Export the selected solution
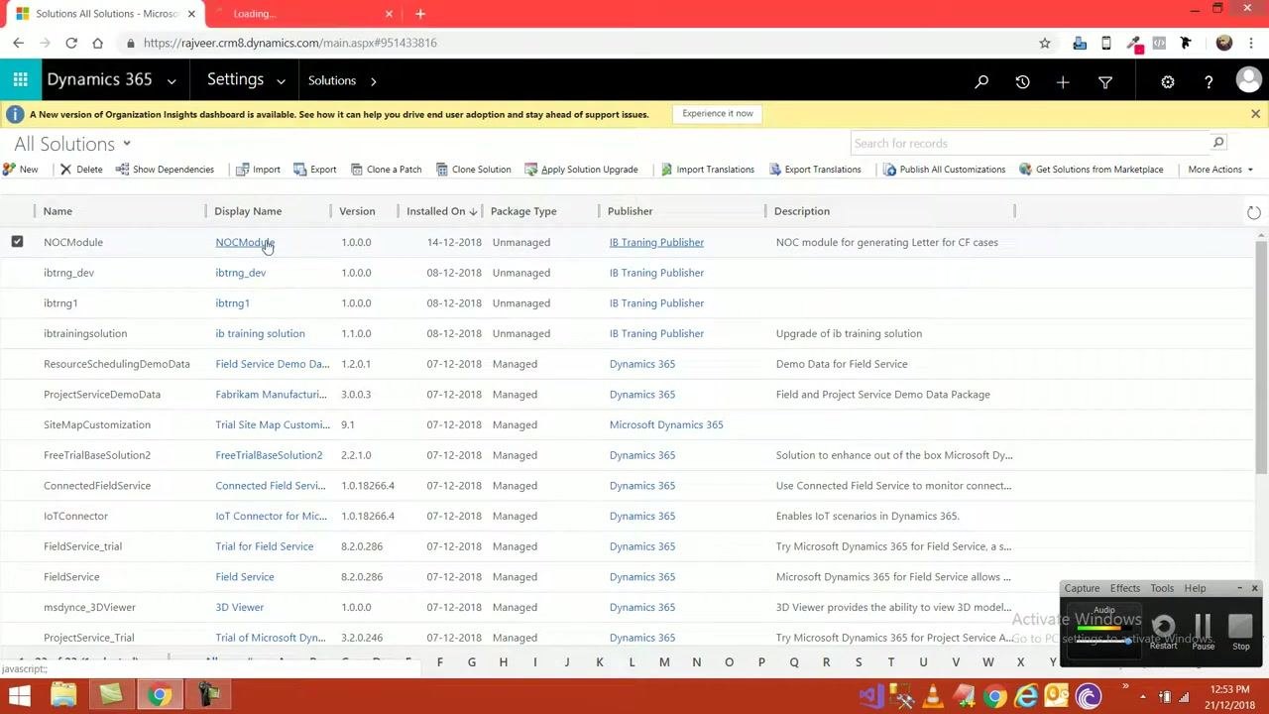1269x714 pixels. 314,170
